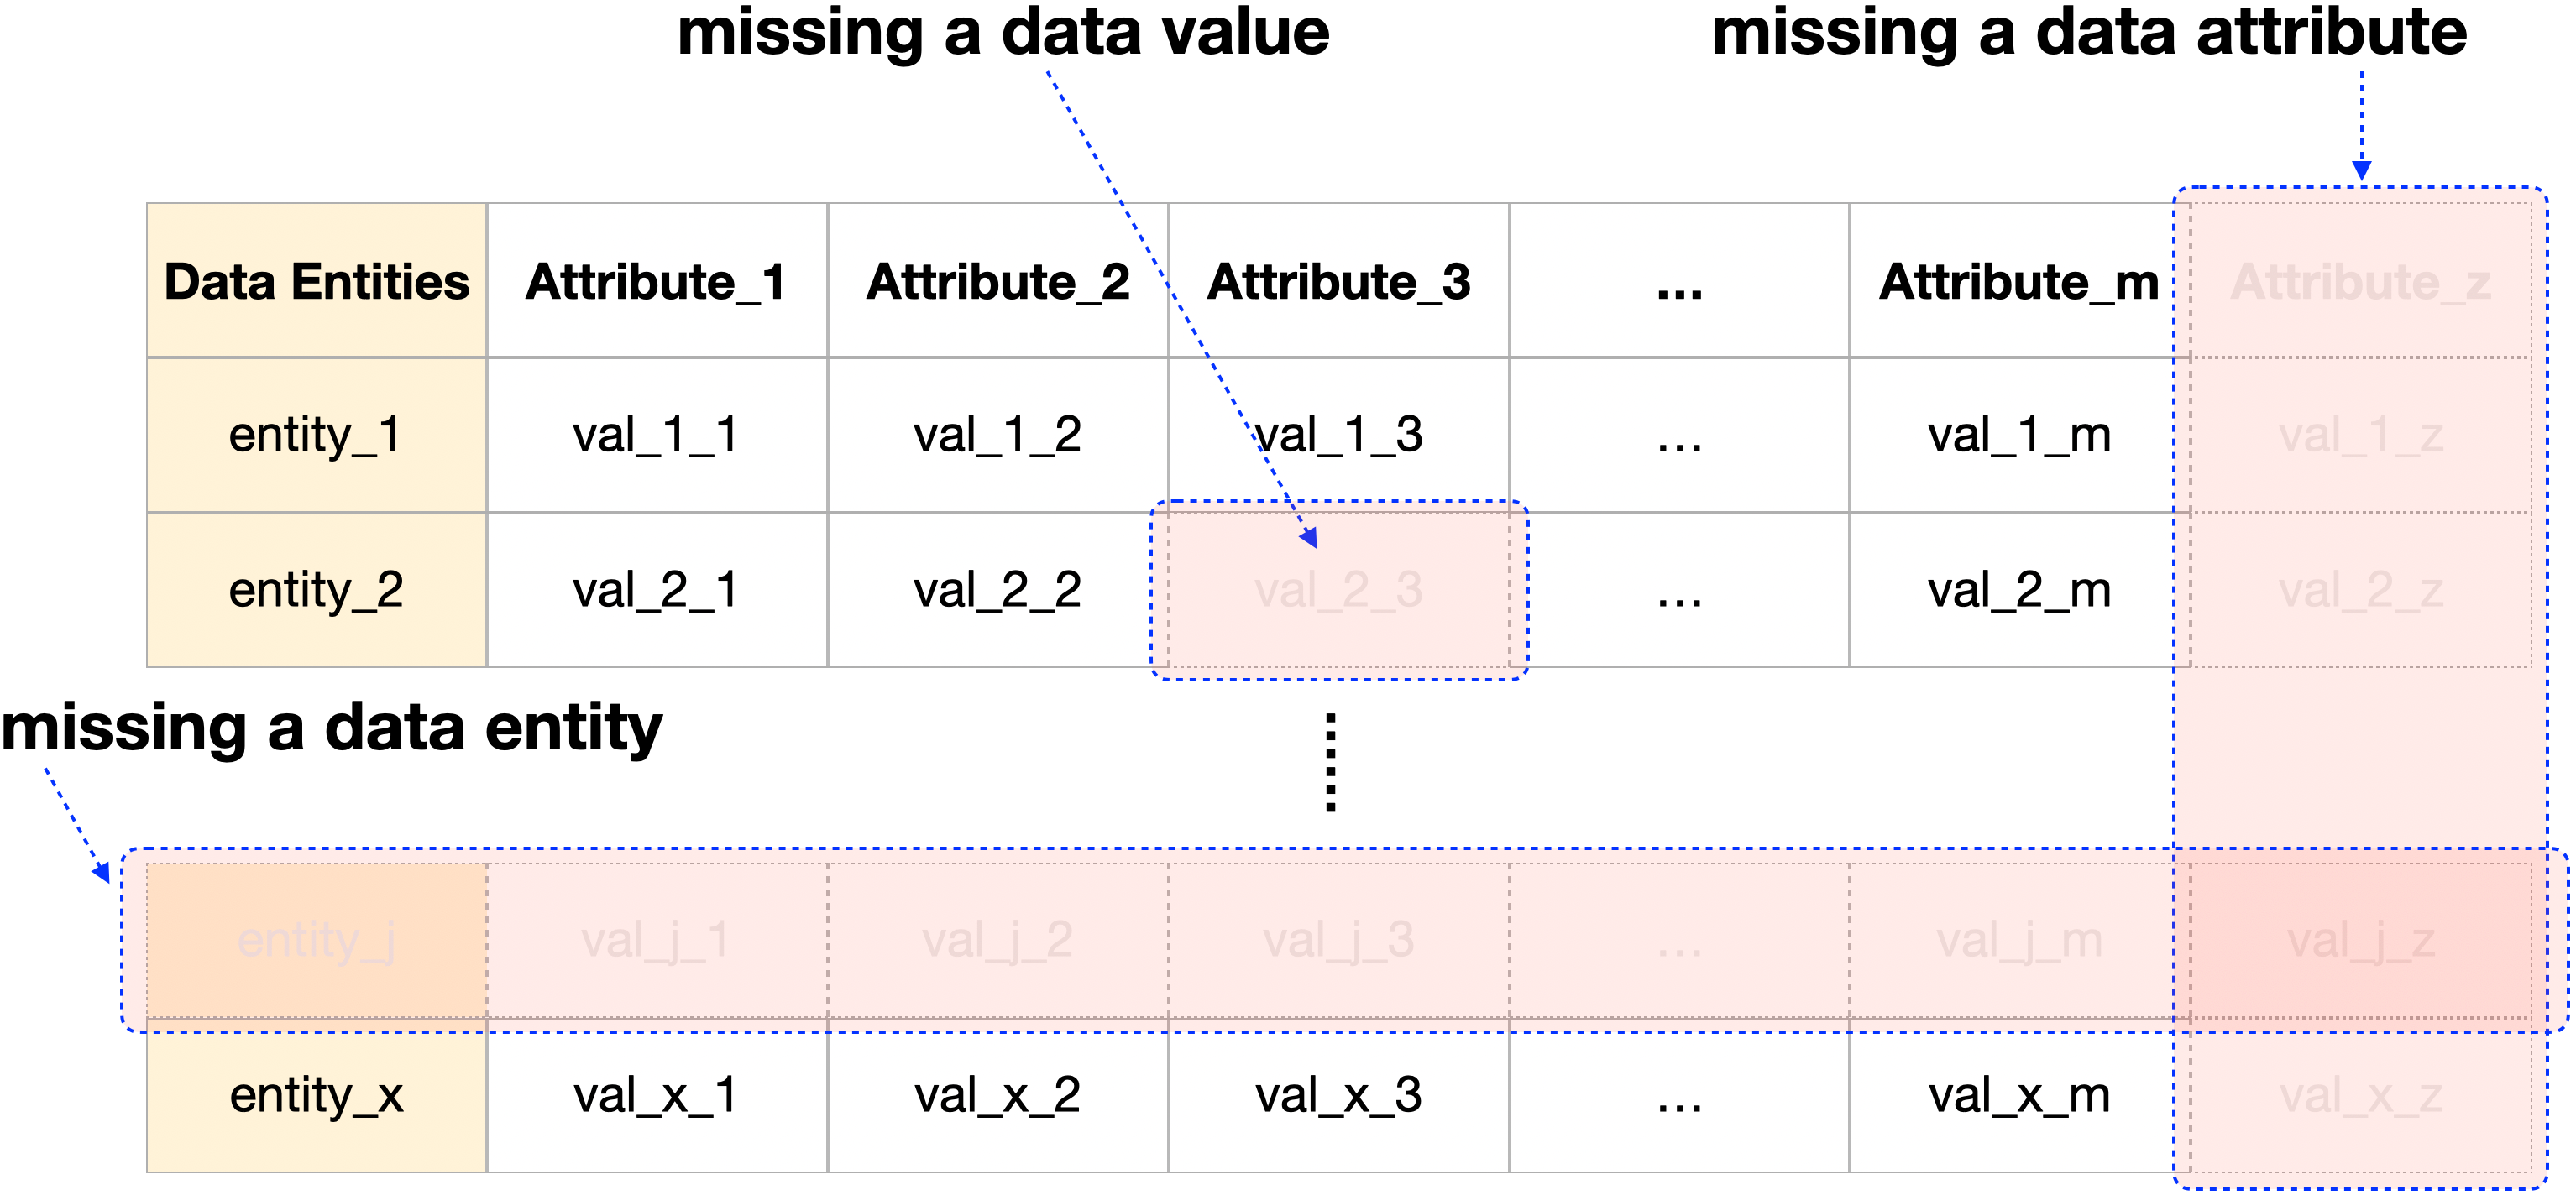Click the "missing a data entity" label
This screenshot has height=1195, width=2576.
[331, 728]
